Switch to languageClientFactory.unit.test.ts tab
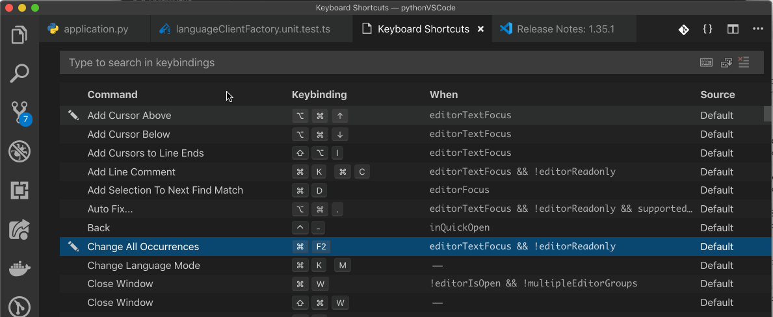Screen dimensions: 773x317 pos(252,29)
